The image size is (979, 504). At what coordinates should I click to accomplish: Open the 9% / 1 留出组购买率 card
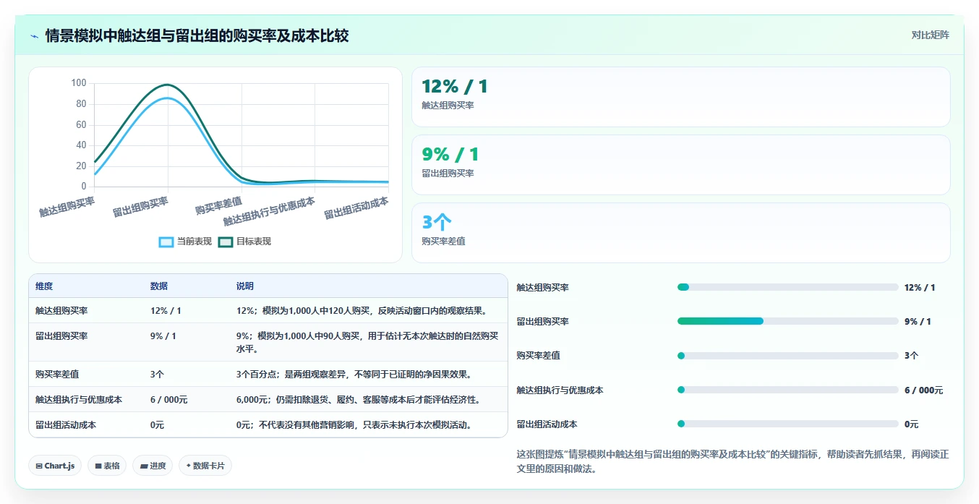tap(680, 165)
